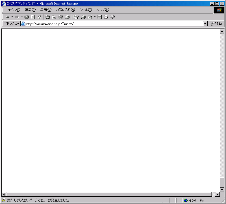Open the ヘルプ(H) menu

click(103, 10)
